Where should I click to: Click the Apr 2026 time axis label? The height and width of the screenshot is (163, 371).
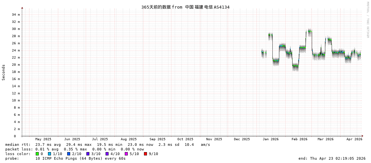click(x=354, y=139)
